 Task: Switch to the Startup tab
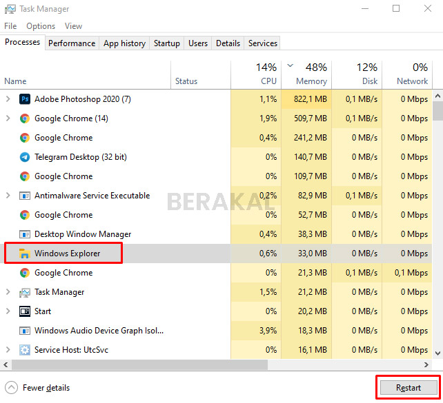pos(167,43)
